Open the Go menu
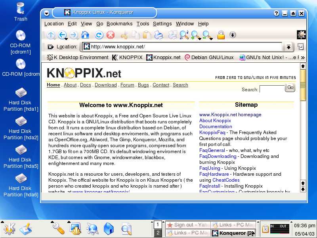This screenshot has width=317, height=238. click(100, 24)
